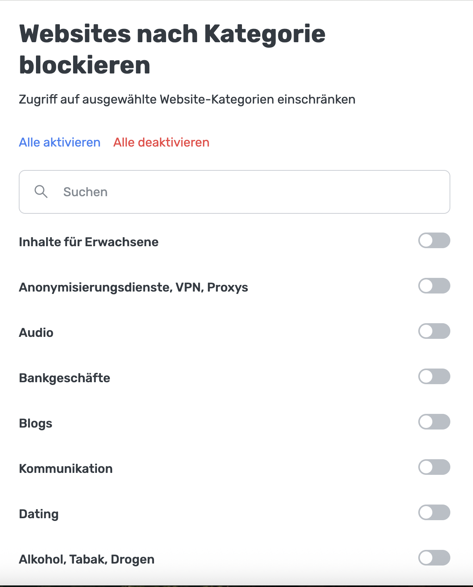Image resolution: width=473 pixels, height=587 pixels.
Task: Click the 'Bankgeschäfte' category name
Action: pyautogui.click(x=64, y=378)
